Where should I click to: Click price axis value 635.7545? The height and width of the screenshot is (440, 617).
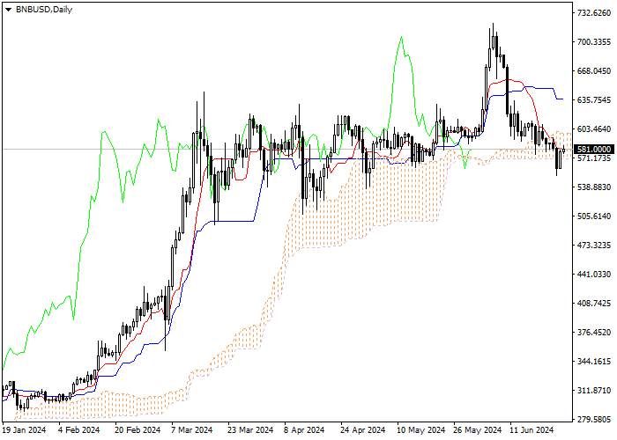(594, 100)
